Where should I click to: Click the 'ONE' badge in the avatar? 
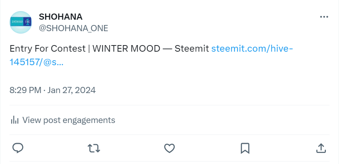28,22
